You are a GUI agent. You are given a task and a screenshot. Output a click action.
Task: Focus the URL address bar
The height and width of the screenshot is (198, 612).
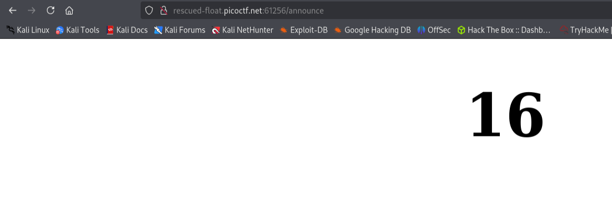point(351,11)
